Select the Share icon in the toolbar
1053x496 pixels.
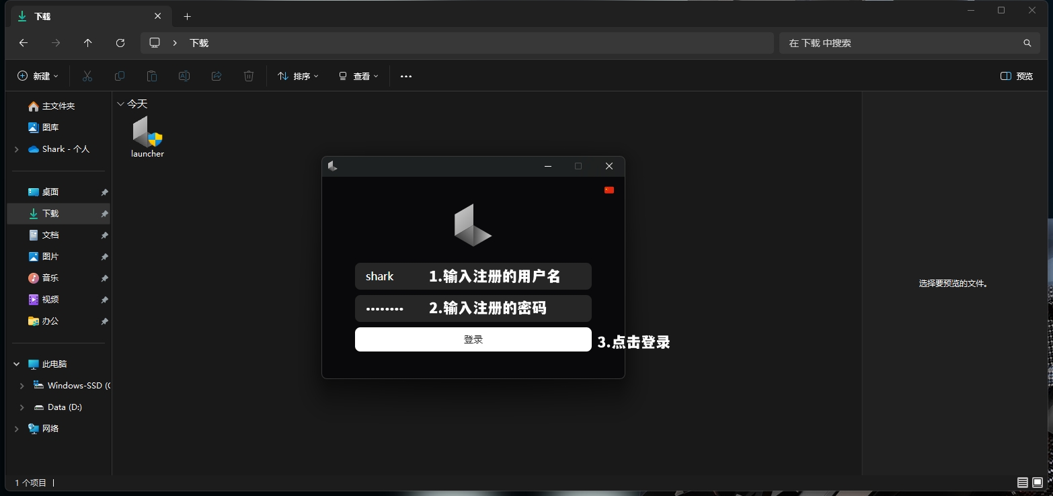pyautogui.click(x=216, y=76)
